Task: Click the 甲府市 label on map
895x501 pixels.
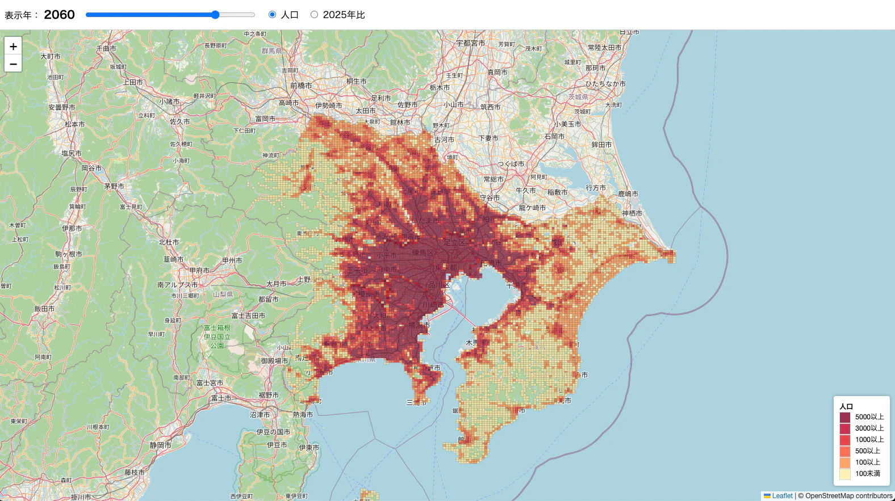Action: pos(199,271)
